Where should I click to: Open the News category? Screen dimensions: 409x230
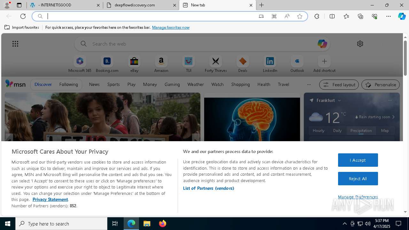pyautogui.click(x=94, y=84)
